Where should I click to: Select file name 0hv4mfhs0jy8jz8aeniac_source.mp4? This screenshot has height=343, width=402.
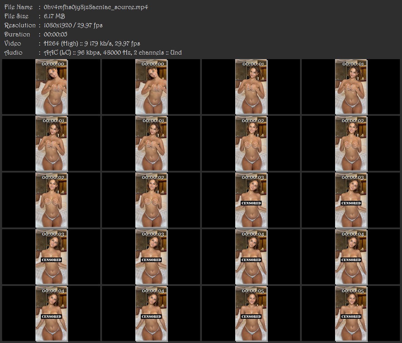[x=96, y=7]
